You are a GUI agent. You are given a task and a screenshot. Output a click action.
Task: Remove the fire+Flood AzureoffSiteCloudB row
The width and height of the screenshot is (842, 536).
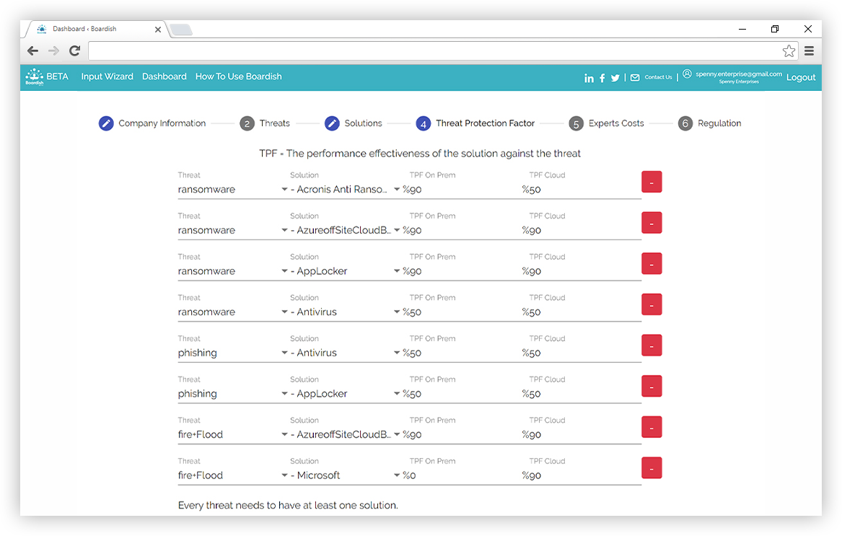click(652, 427)
